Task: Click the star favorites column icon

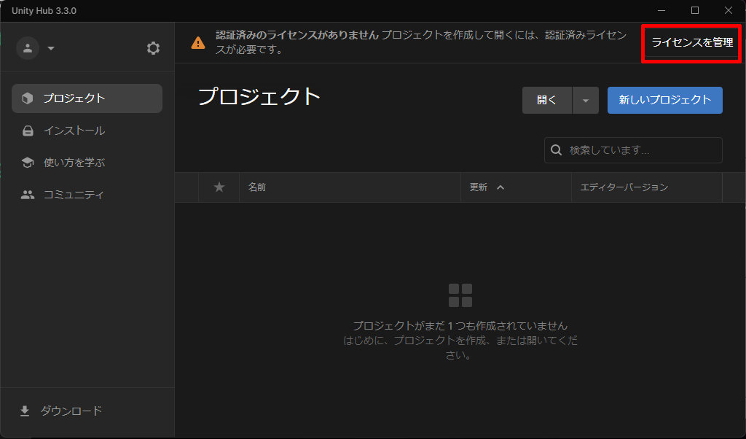Action: tap(219, 187)
